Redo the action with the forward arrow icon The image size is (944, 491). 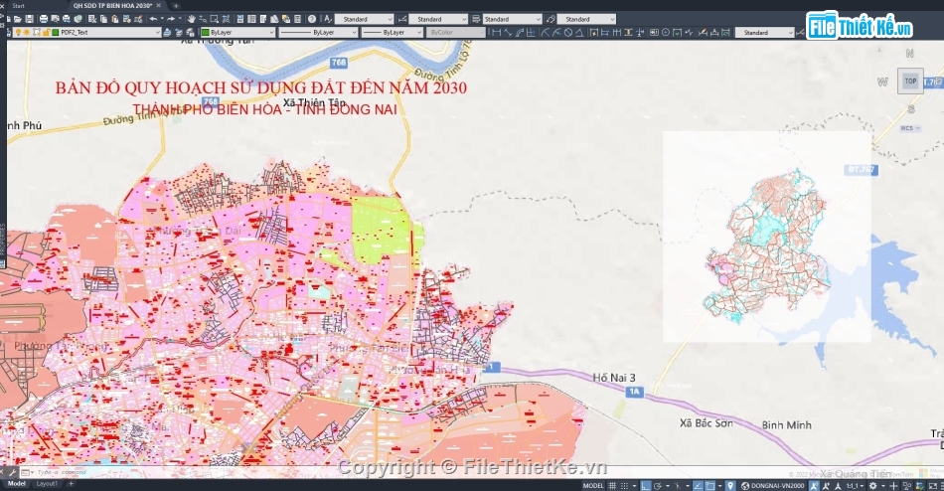(x=170, y=19)
